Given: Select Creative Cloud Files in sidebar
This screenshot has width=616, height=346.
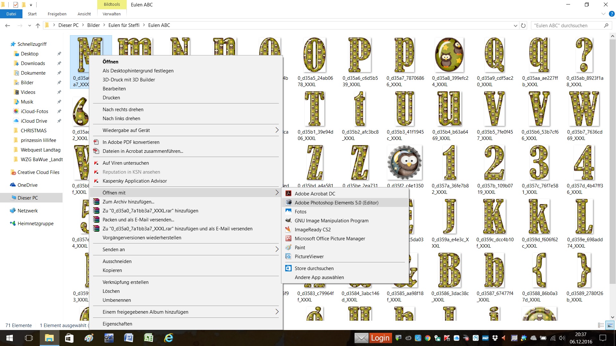Looking at the screenshot, I should coord(38,172).
